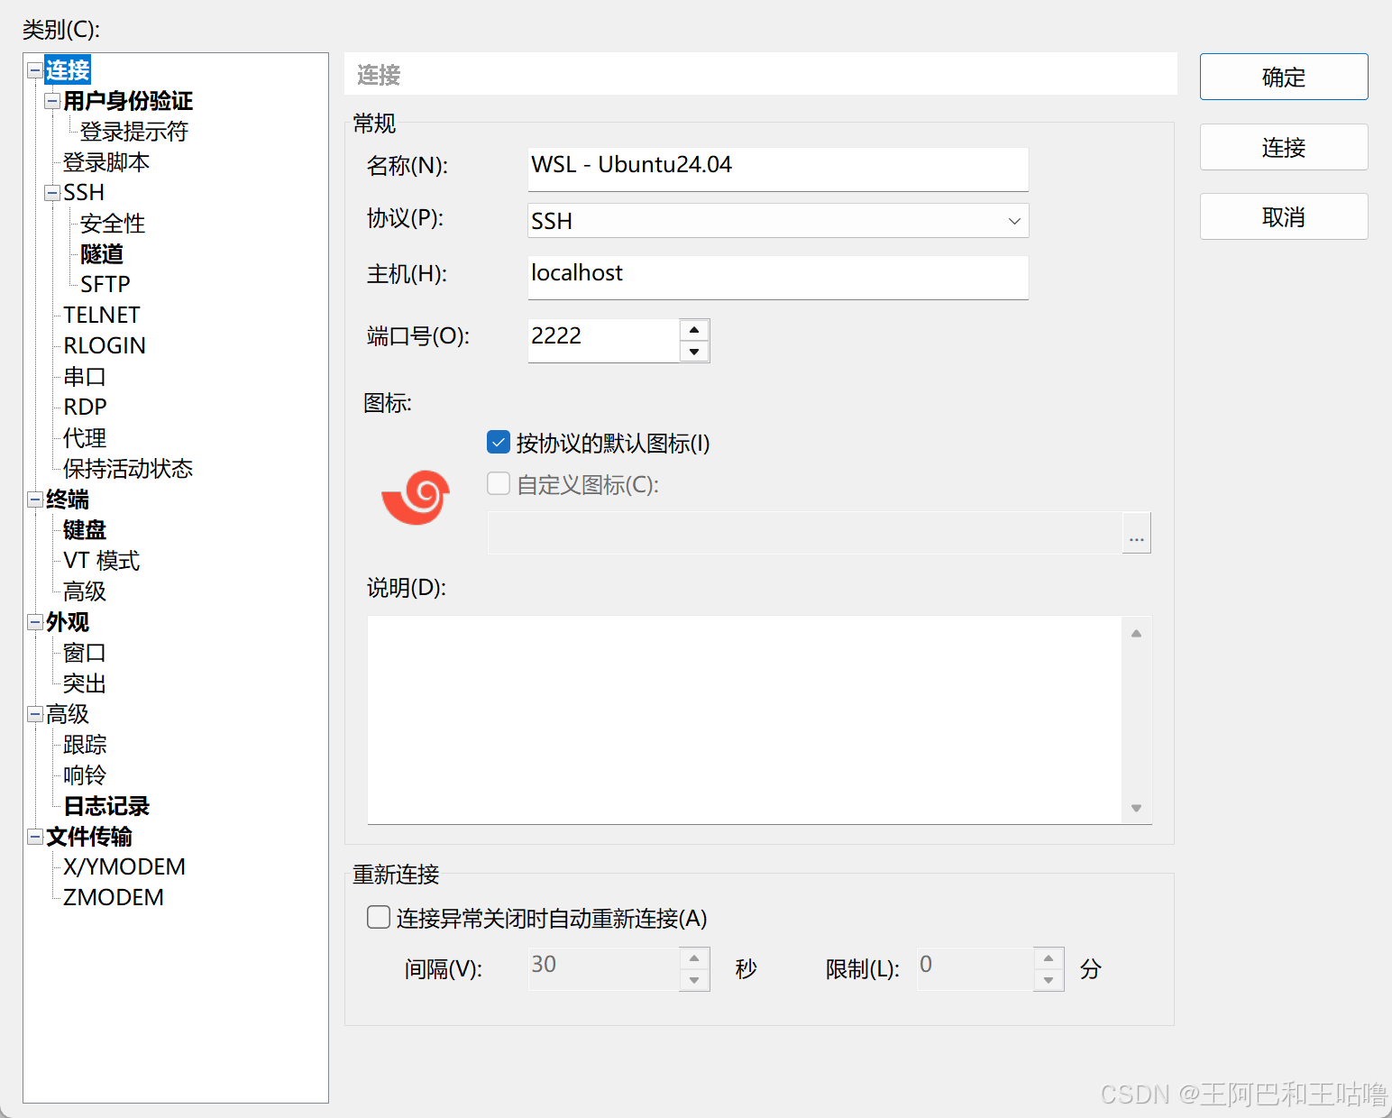Image resolution: width=1392 pixels, height=1118 pixels.
Task: Select 突出 in category tree
Action: point(85,683)
